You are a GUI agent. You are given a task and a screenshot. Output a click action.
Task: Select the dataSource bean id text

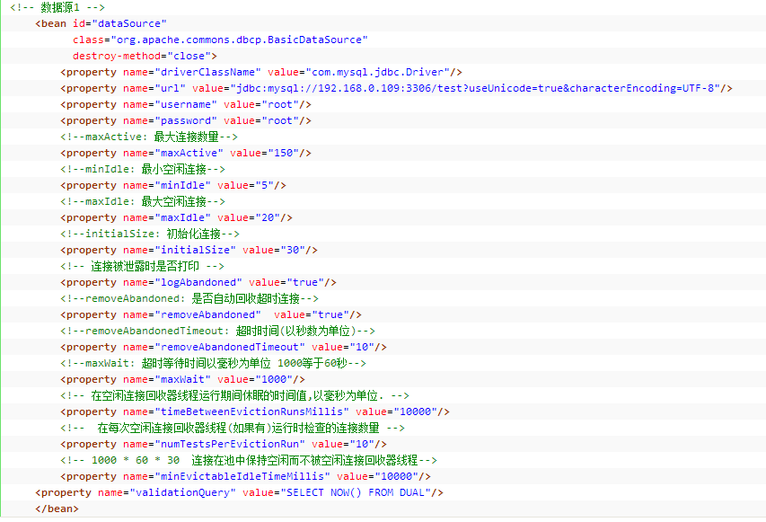coord(129,23)
